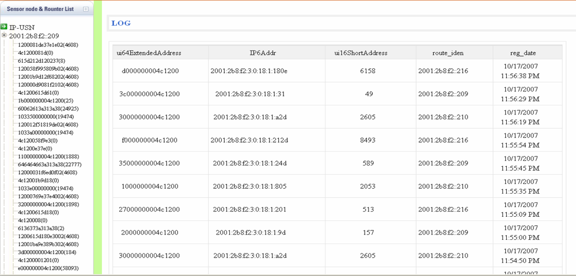Image resolution: width=576 pixels, height=276 pixels.
Task: Choose node 6136373a313a38(2)
Action: pyautogui.click(x=41, y=228)
